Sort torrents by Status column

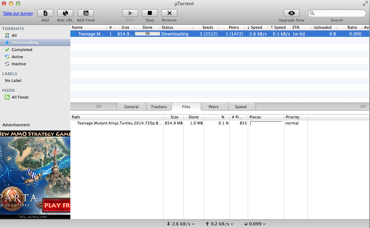pyautogui.click(x=176, y=27)
